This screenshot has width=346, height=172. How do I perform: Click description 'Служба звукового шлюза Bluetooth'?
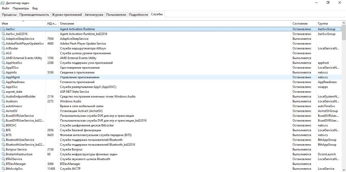[85, 159]
